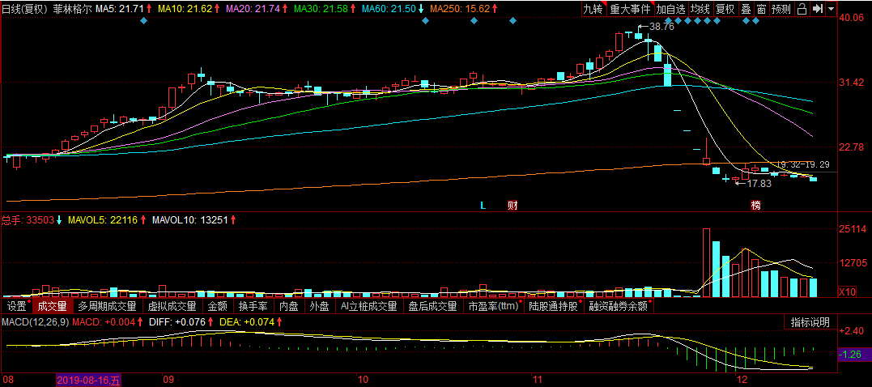Click the leftmost blue diamond event marker

pos(144,21)
